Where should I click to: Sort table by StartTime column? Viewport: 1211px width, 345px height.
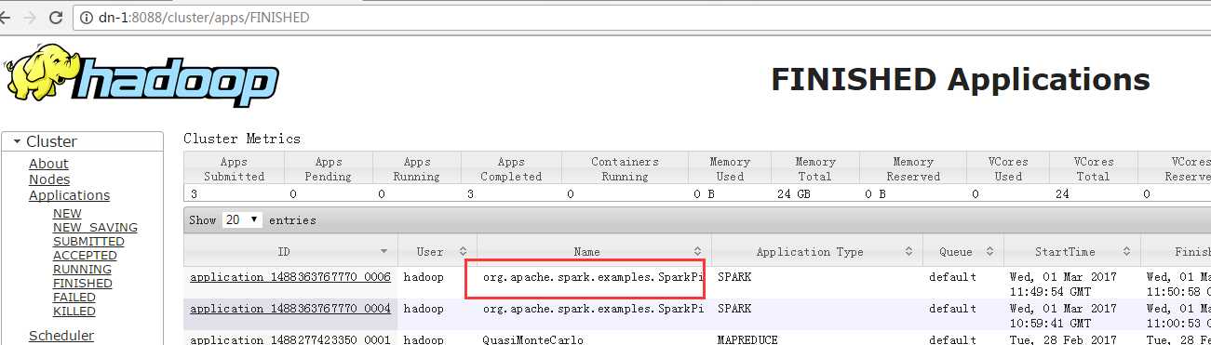pyautogui.click(x=1072, y=252)
